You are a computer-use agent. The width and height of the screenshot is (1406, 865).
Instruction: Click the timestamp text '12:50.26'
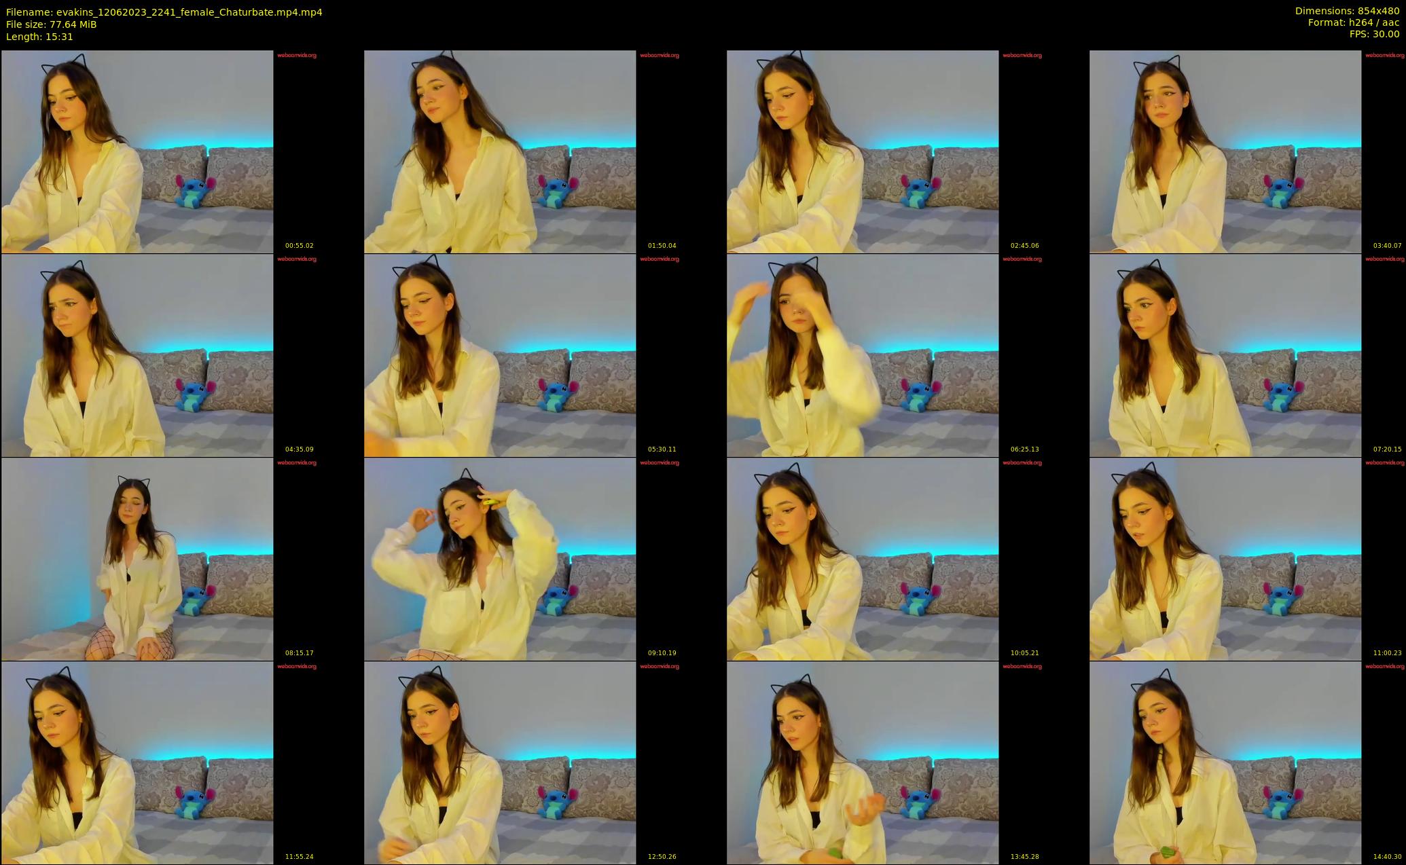[x=662, y=857]
